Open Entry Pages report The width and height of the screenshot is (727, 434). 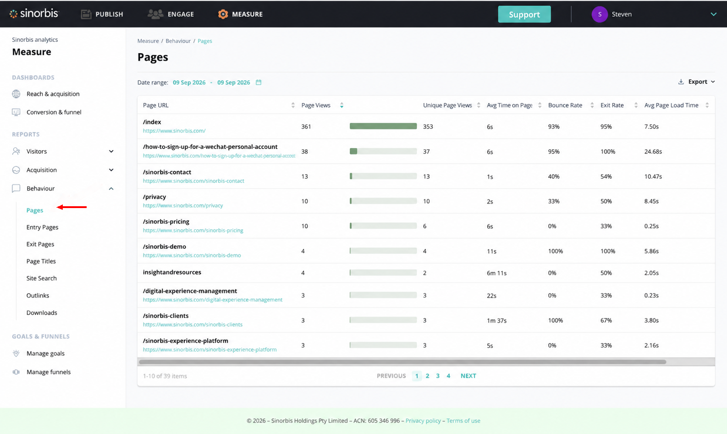[43, 227]
